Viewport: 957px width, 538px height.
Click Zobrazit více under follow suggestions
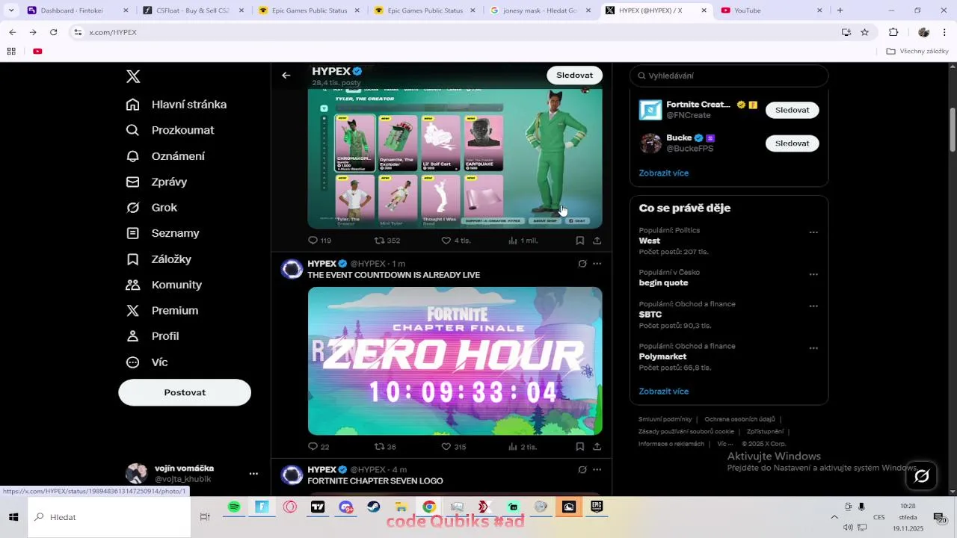664,173
